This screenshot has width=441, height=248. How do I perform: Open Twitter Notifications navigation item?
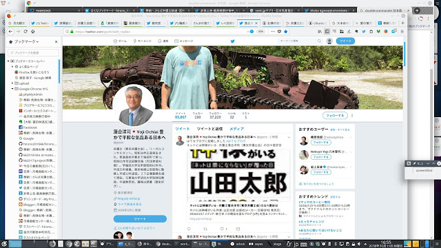coord(163,41)
